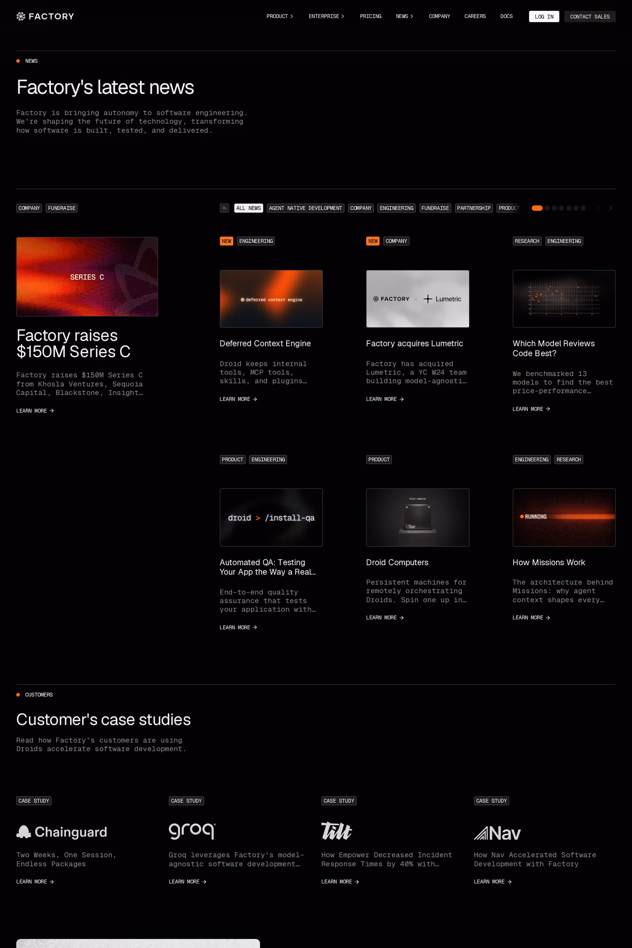Open the deferred context engine thumbnail
632x948 pixels.
pos(271,299)
